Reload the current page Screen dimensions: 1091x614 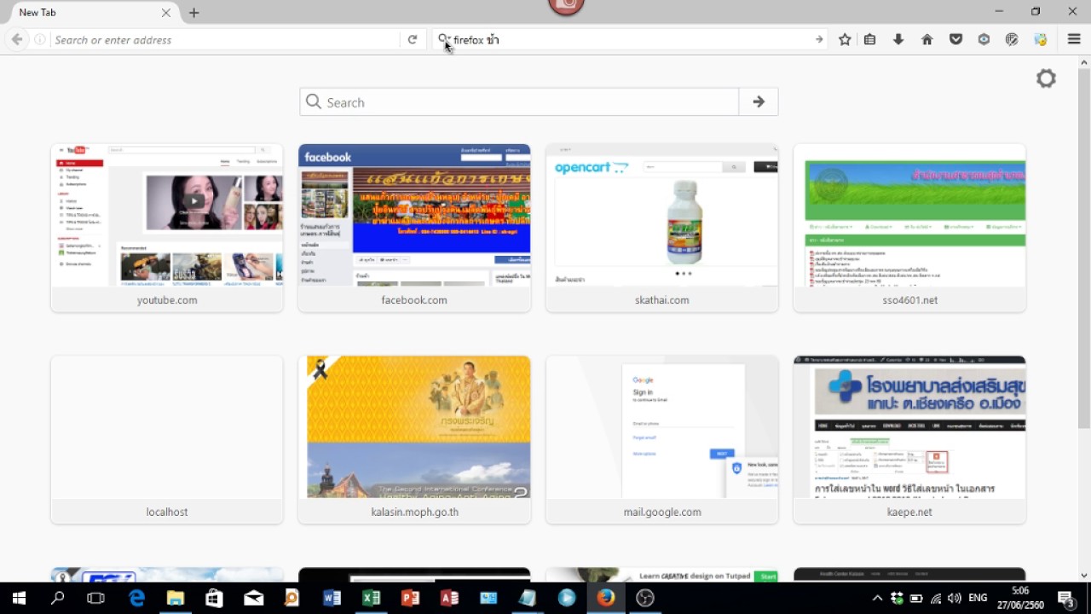[413, 39]
